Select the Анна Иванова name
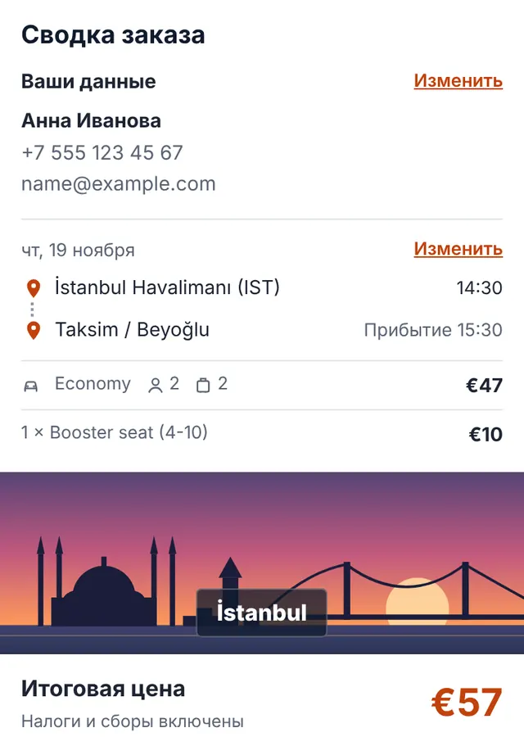Viewport: 524px width, 755px height. (x=91, y=120)
